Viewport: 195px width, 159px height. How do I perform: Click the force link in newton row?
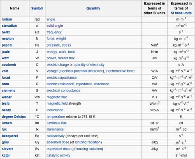(x=51, y=39)
